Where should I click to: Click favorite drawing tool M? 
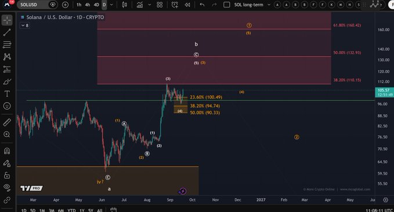click(341, 5)
